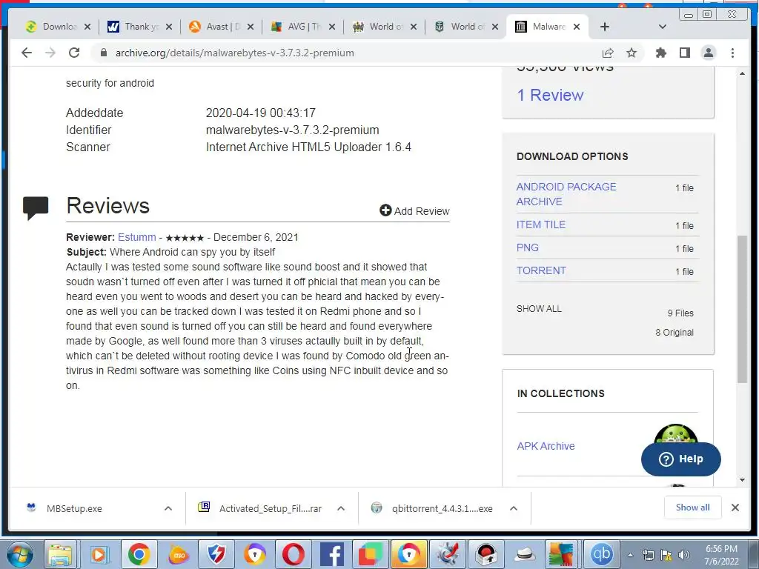The image size is (759, 569).
Task: Open downloaded MBSetup.exe
Action: point(74,508)
